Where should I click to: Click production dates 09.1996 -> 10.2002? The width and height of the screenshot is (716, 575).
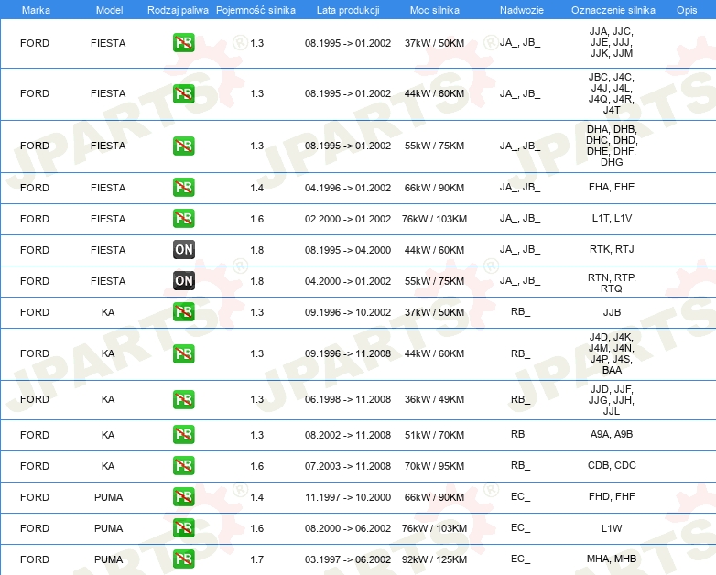[x=348, y=312]
